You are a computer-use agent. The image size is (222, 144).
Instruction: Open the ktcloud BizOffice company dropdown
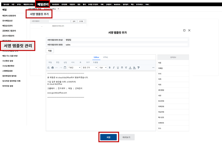click(x=51, y=9)
